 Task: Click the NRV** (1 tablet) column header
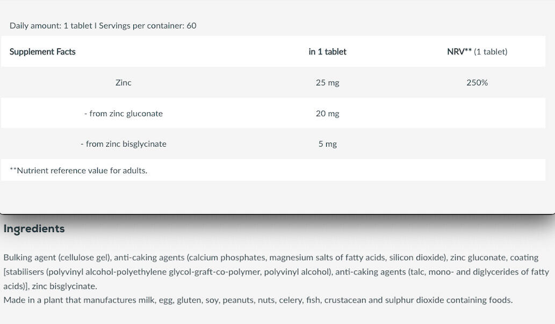477,52
